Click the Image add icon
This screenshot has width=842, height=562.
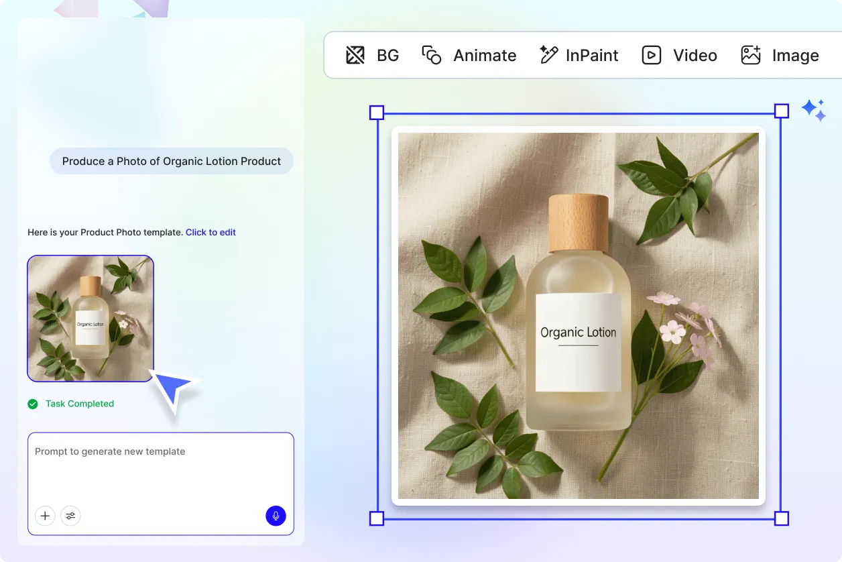[751, 55]
